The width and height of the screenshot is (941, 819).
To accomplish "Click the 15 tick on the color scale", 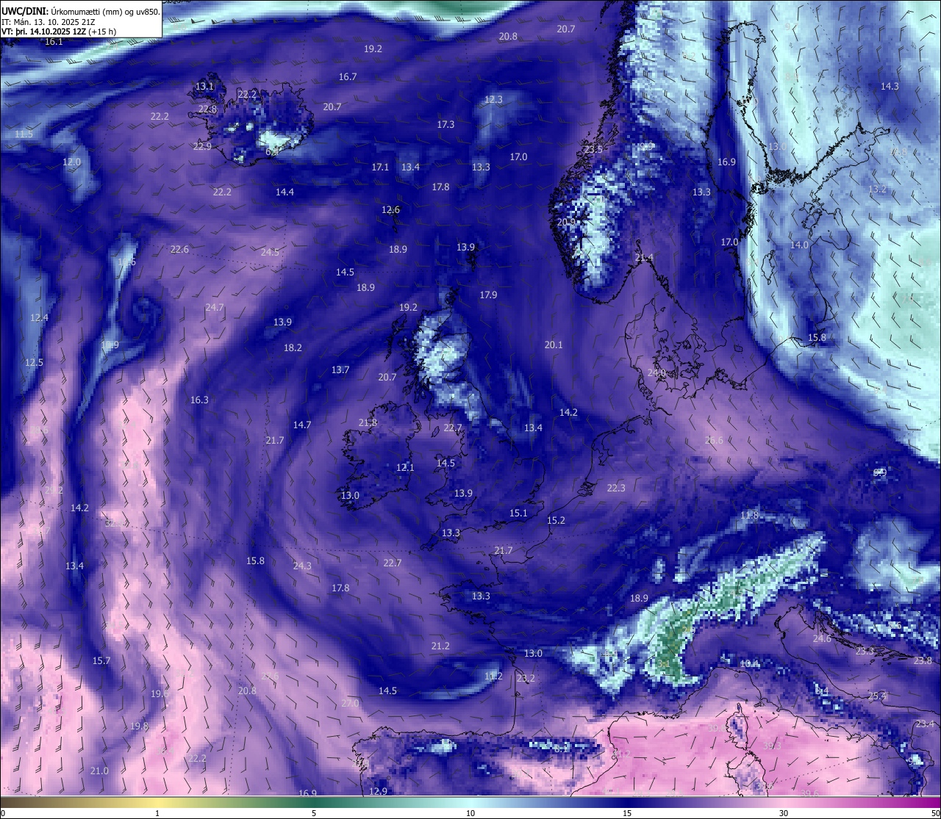I will point(627,813).
